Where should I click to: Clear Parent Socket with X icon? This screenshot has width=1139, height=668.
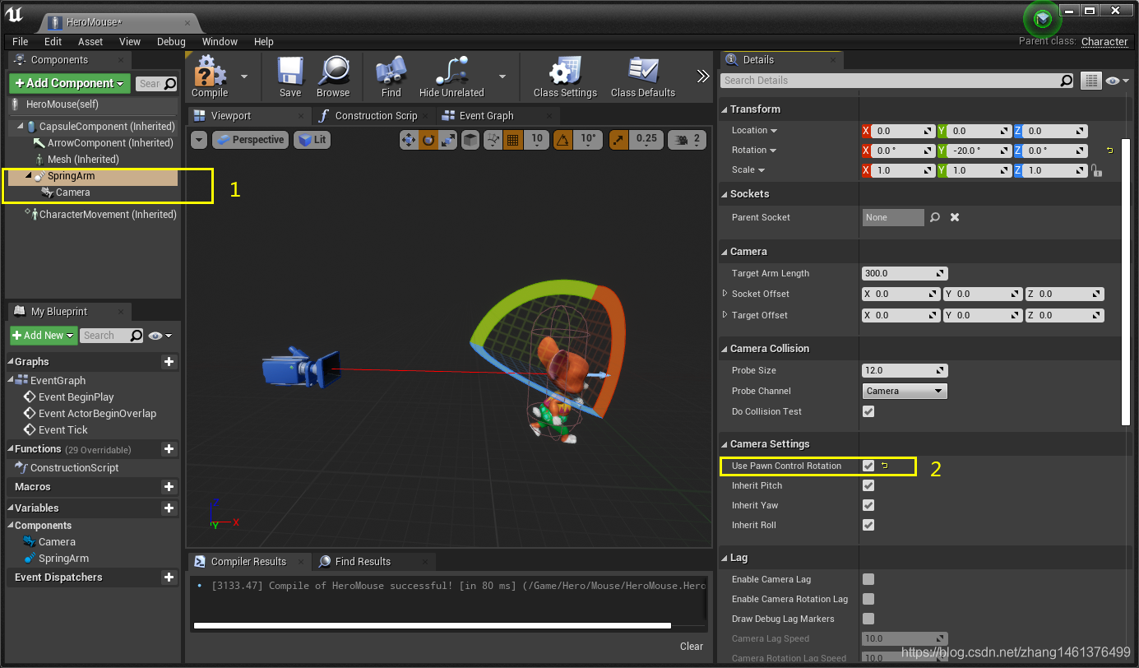pyautogui.click(x=955, y=217)
